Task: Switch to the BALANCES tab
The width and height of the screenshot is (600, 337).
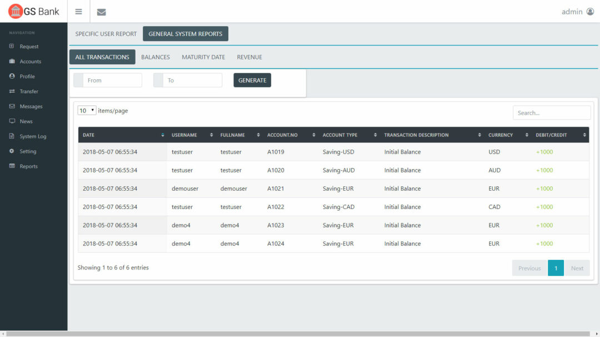Action: tap(156, 57)
